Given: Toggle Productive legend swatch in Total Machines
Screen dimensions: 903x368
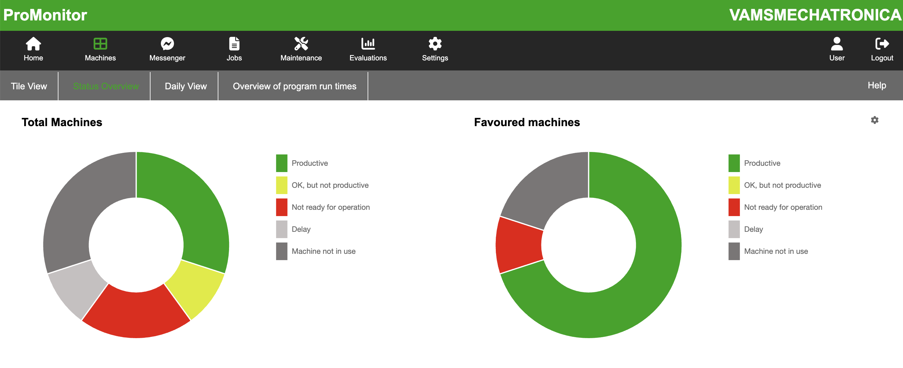Looking at the screenshot, I should point(282,163).
